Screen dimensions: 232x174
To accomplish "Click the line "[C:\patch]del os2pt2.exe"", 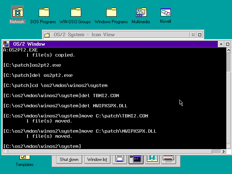I will point(38,75).
